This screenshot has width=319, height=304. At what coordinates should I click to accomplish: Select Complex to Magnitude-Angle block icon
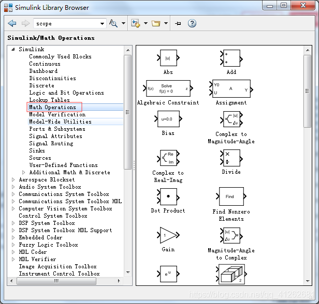pos(231,119)
